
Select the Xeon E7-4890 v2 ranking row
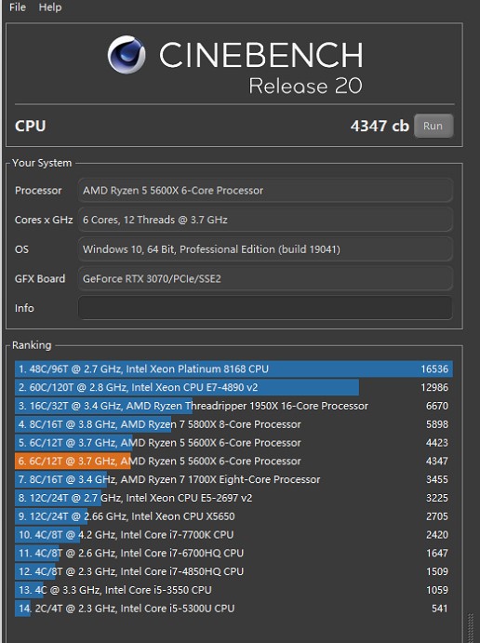pos(233,387)
